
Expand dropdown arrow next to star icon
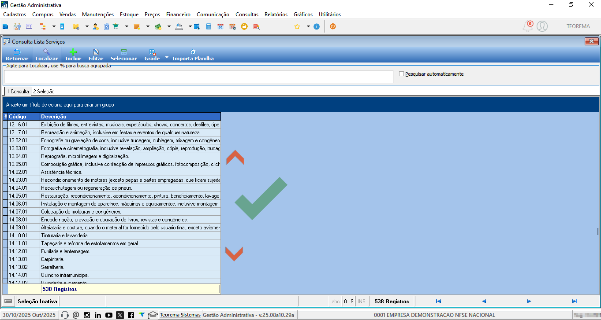pyautogui.click(x=308, y=26)
